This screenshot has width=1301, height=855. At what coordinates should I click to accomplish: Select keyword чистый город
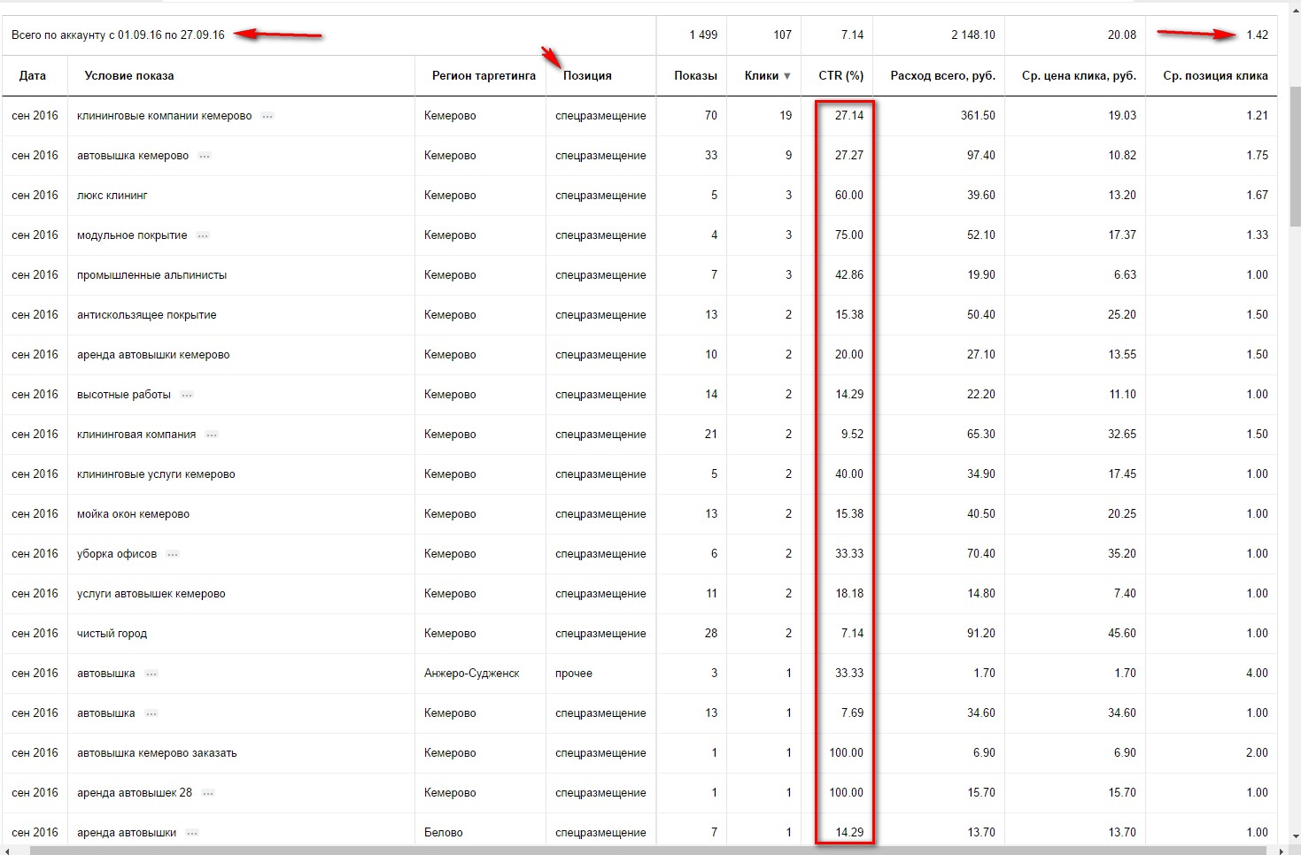[112, 633]
